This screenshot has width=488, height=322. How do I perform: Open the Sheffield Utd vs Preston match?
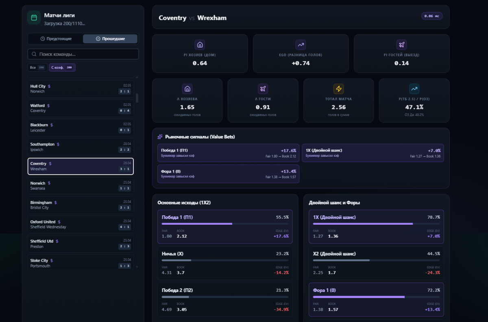81,243
